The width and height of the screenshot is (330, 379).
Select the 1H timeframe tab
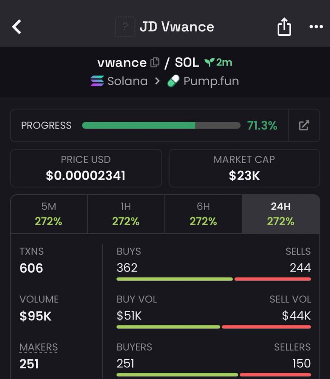tap(126, 214)
